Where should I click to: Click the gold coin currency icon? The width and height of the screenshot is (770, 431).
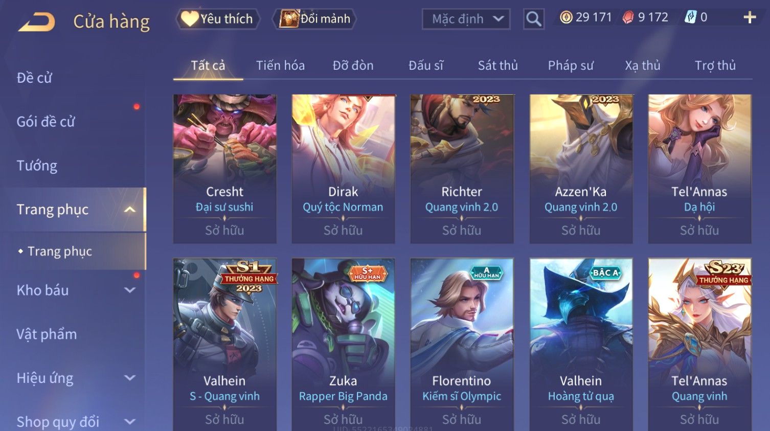click(x=566, y=17)
